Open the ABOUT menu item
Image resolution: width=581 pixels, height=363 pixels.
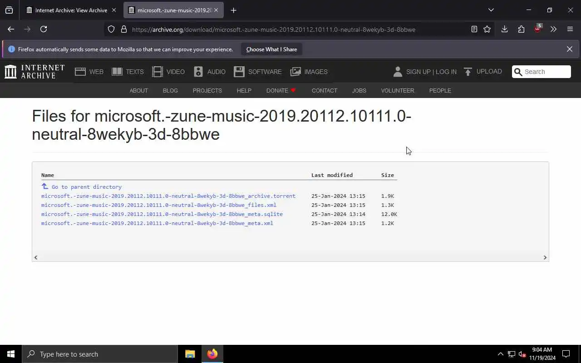click(x=139, y=91)
